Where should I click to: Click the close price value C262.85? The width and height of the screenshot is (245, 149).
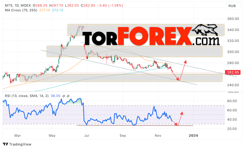88,6
